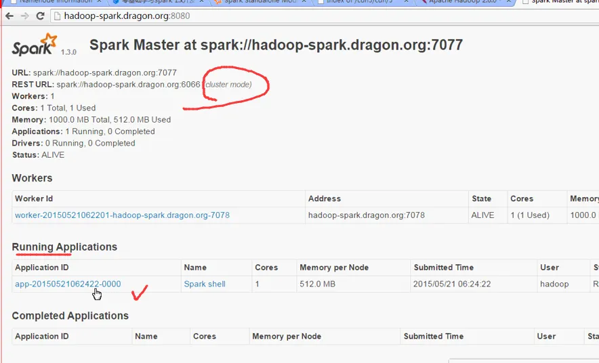
Task: Click the 'Status: ALIVE' line
Action: pyautogui.click(x=38, y=155)
